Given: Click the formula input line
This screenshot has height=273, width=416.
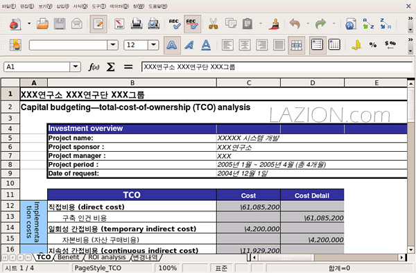Looking at the screenshot, I should (x=277, y=67).
